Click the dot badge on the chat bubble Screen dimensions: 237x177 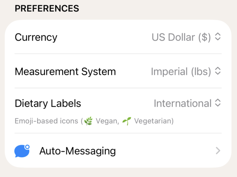click(27, 147)
